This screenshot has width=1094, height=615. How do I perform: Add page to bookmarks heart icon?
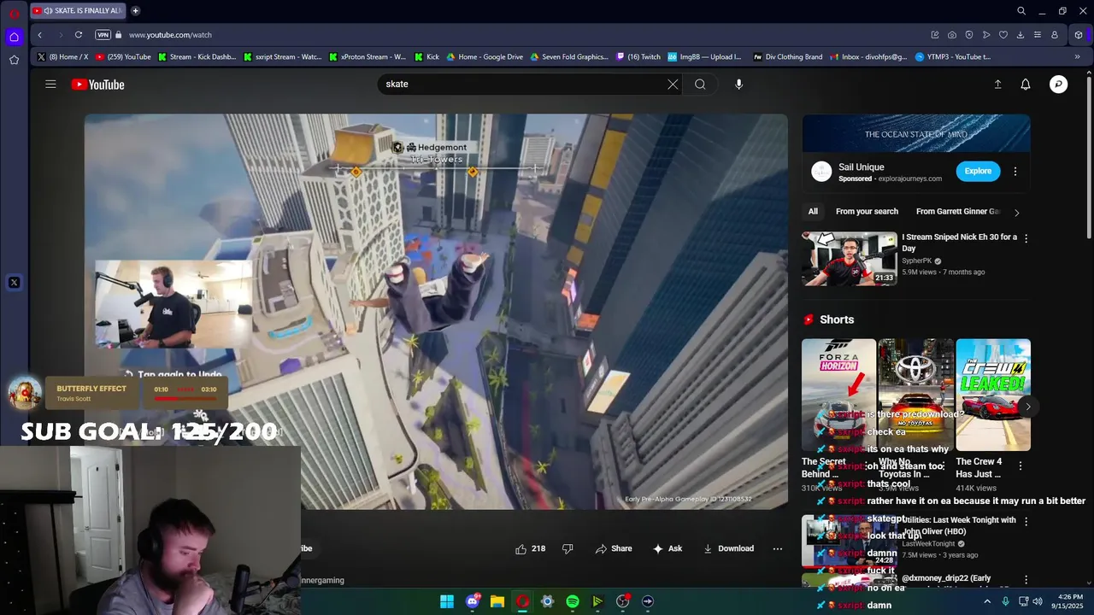click(x=1003, y=35)
